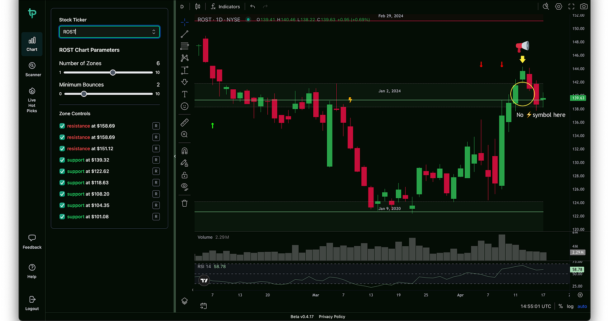609x321 pixels.
Task: Toggle auto scale
Action: [582, 306]
